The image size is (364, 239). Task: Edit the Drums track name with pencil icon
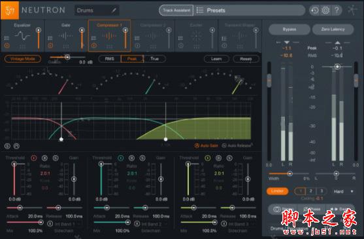pos(114,10)
